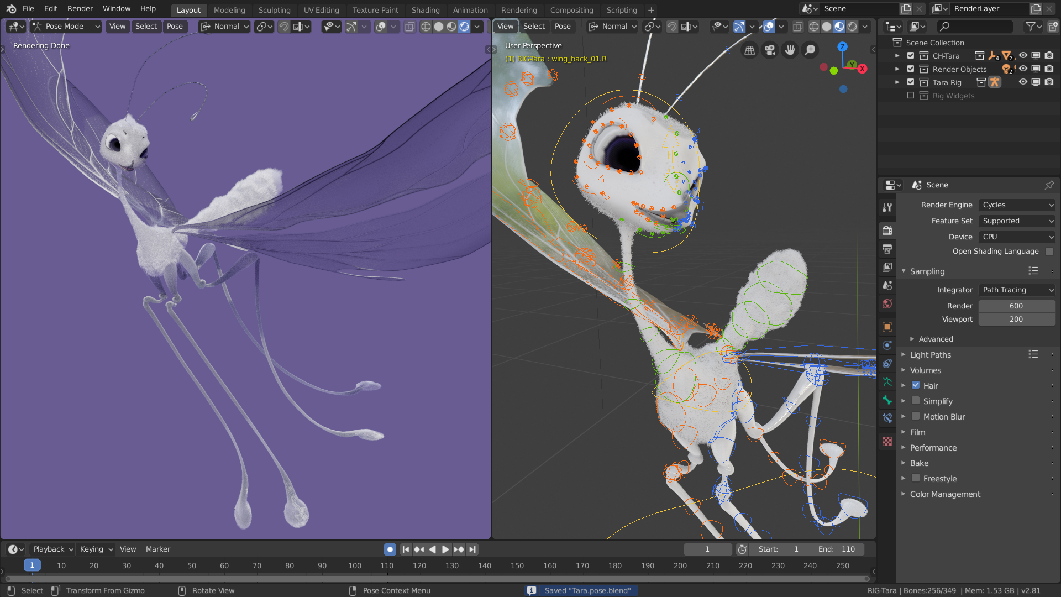Click the zoom magnifier viewport icon

[810, 51]
